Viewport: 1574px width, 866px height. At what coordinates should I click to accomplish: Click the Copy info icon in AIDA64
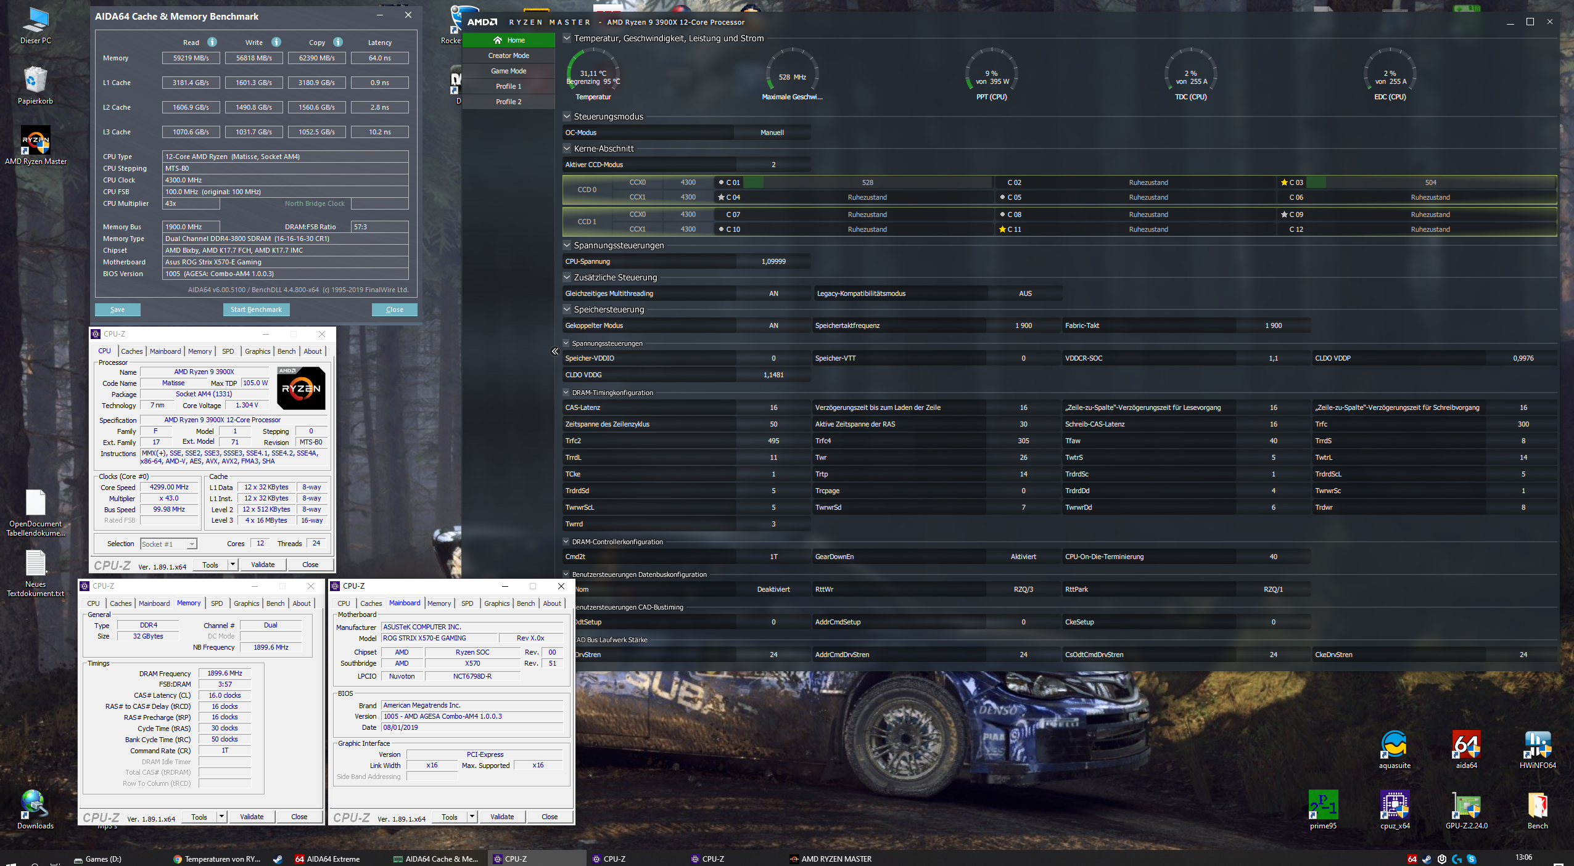[x=338, y=42]
